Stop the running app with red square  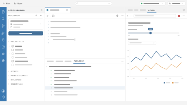point(179,16)
